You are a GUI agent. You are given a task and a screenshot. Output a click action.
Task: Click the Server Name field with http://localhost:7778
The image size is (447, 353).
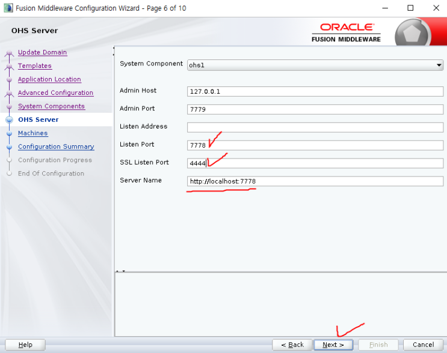315,181
